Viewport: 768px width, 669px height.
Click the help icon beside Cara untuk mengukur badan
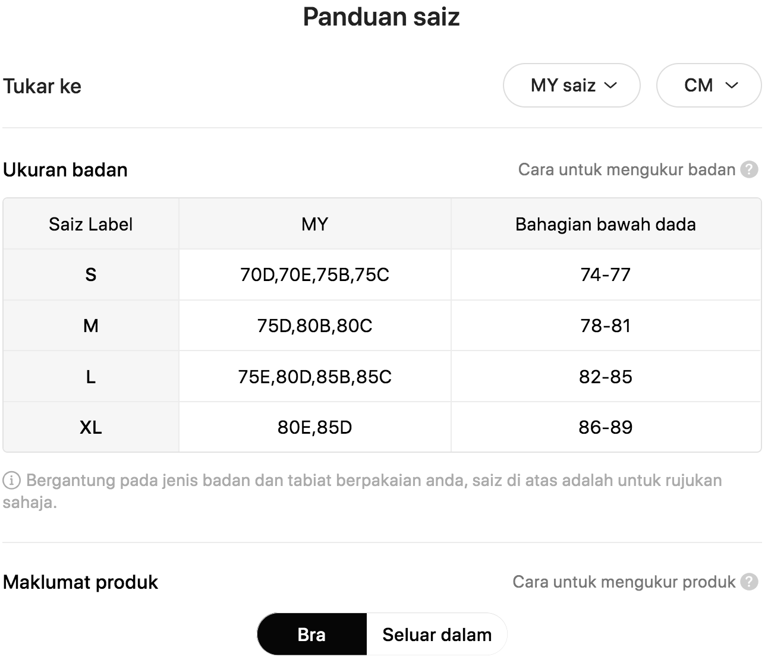point(749,170)
